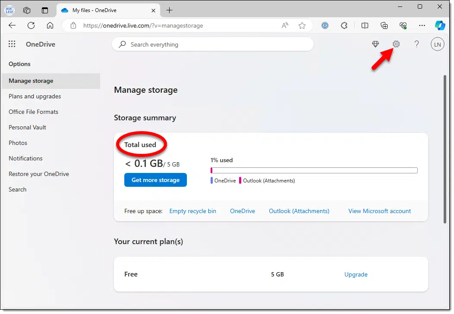Click the Storage summary heading
Viewport: 454px width, 314px height.
coord(145,118)
